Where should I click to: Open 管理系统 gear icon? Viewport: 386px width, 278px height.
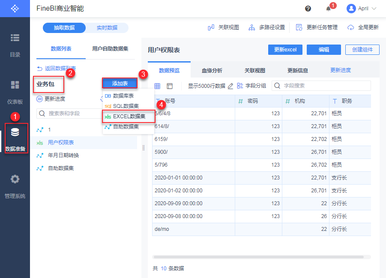(15, 179)
